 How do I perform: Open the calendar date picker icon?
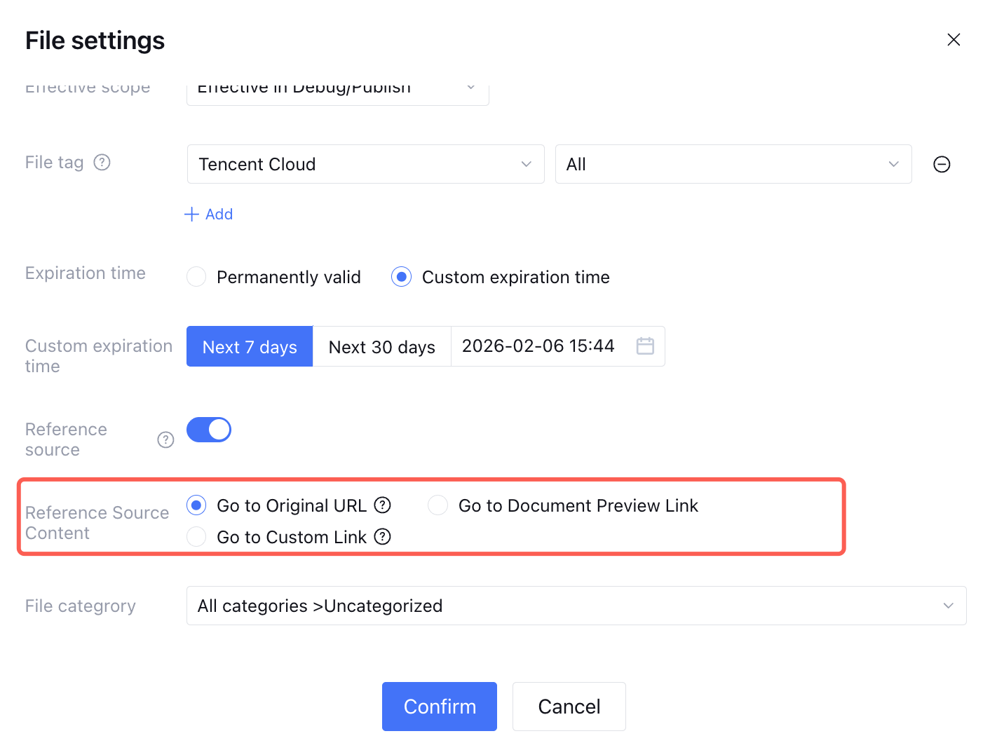click(x=645, y=346)
